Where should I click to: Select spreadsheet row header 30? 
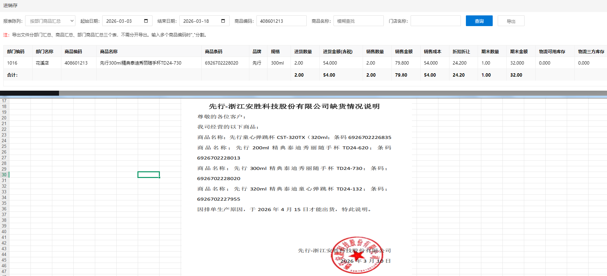[x=4, y=175]
